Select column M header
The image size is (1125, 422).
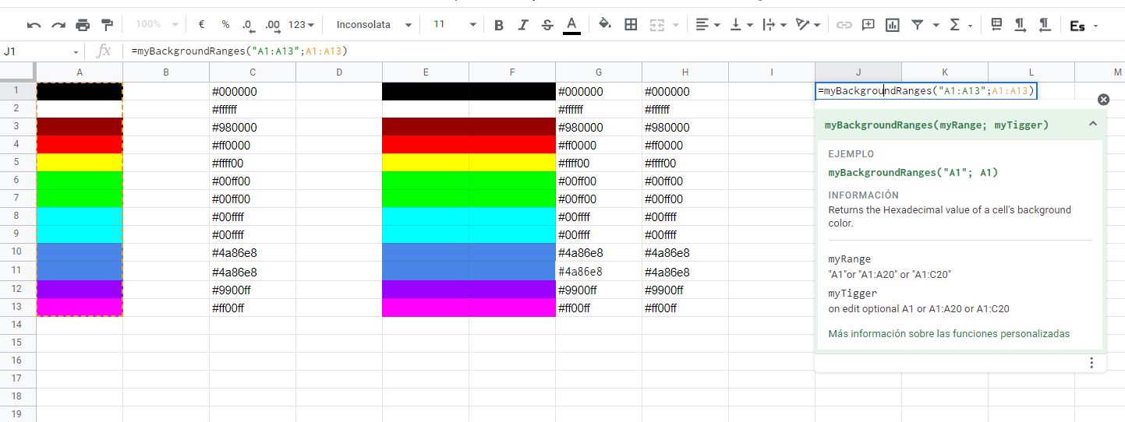pos(1100,72)
